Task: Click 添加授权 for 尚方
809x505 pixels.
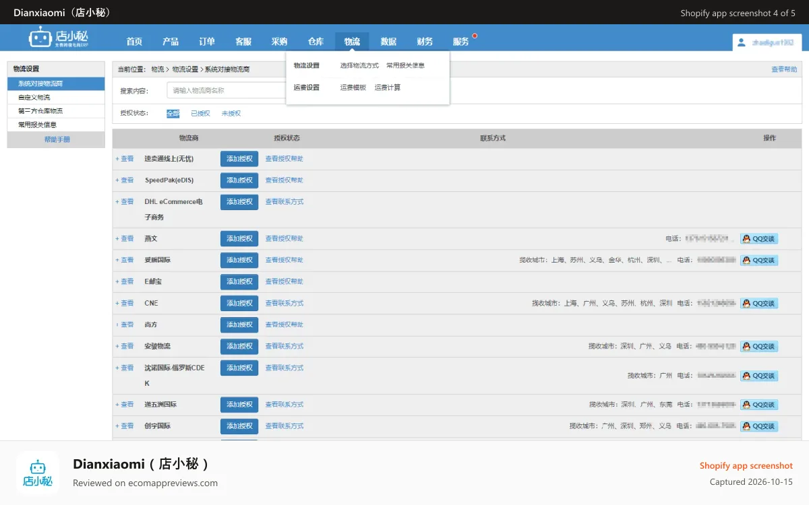Action: pos(239,325)
